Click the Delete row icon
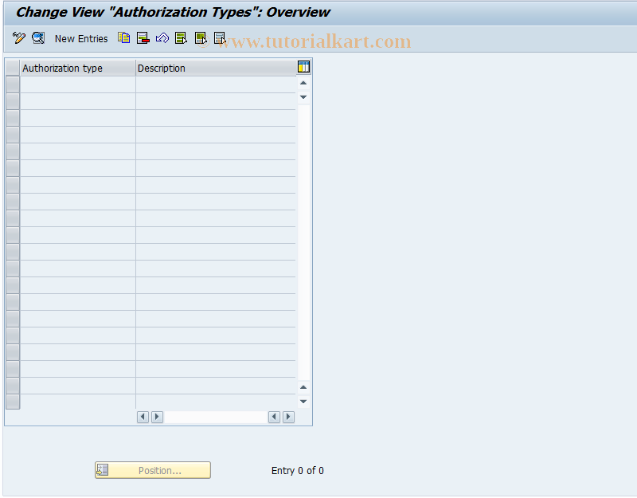Image resolution: width=637 pixels, height=498 pixels. (x=143, y=38)
